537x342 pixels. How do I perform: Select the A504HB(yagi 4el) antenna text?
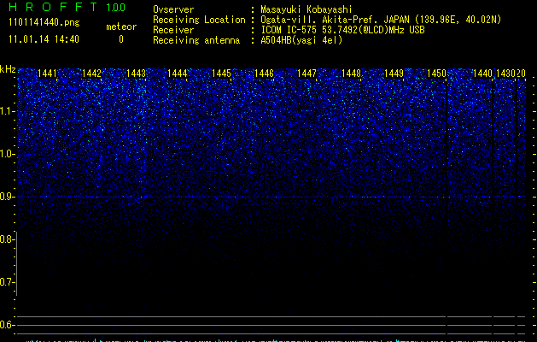tap(301, 40)
